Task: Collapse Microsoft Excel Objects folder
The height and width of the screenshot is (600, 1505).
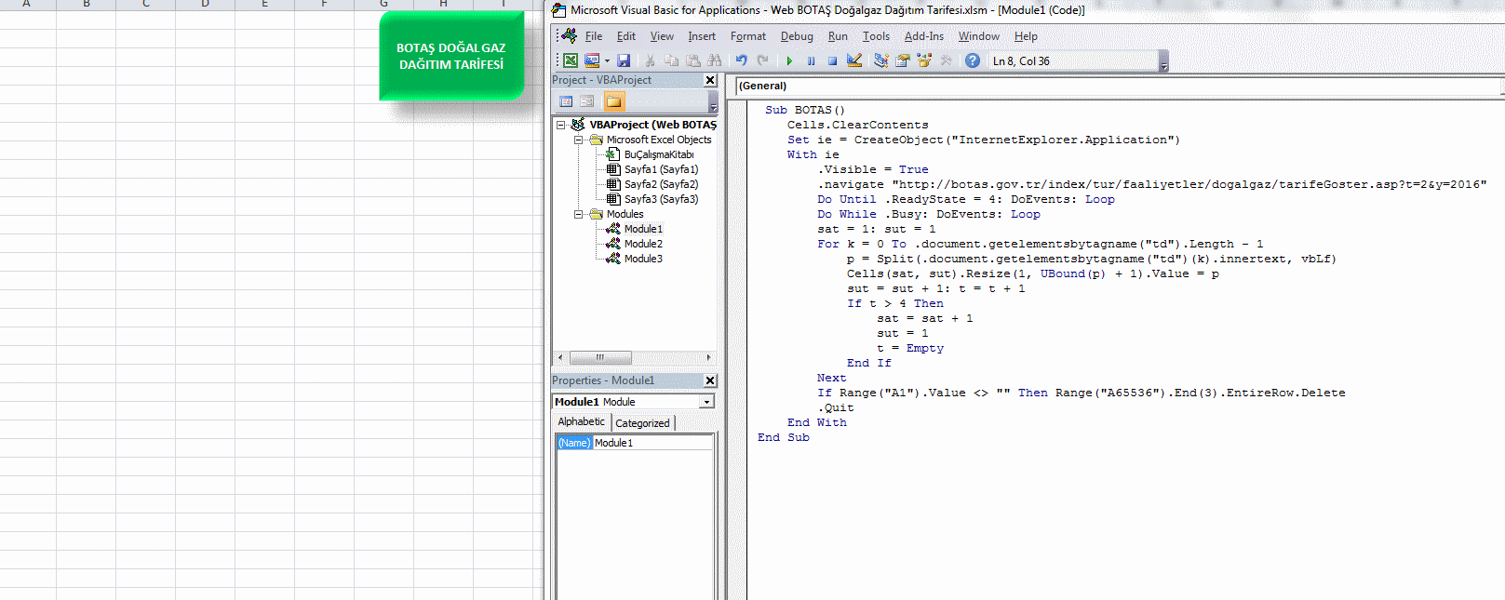Action: point(578,140)
